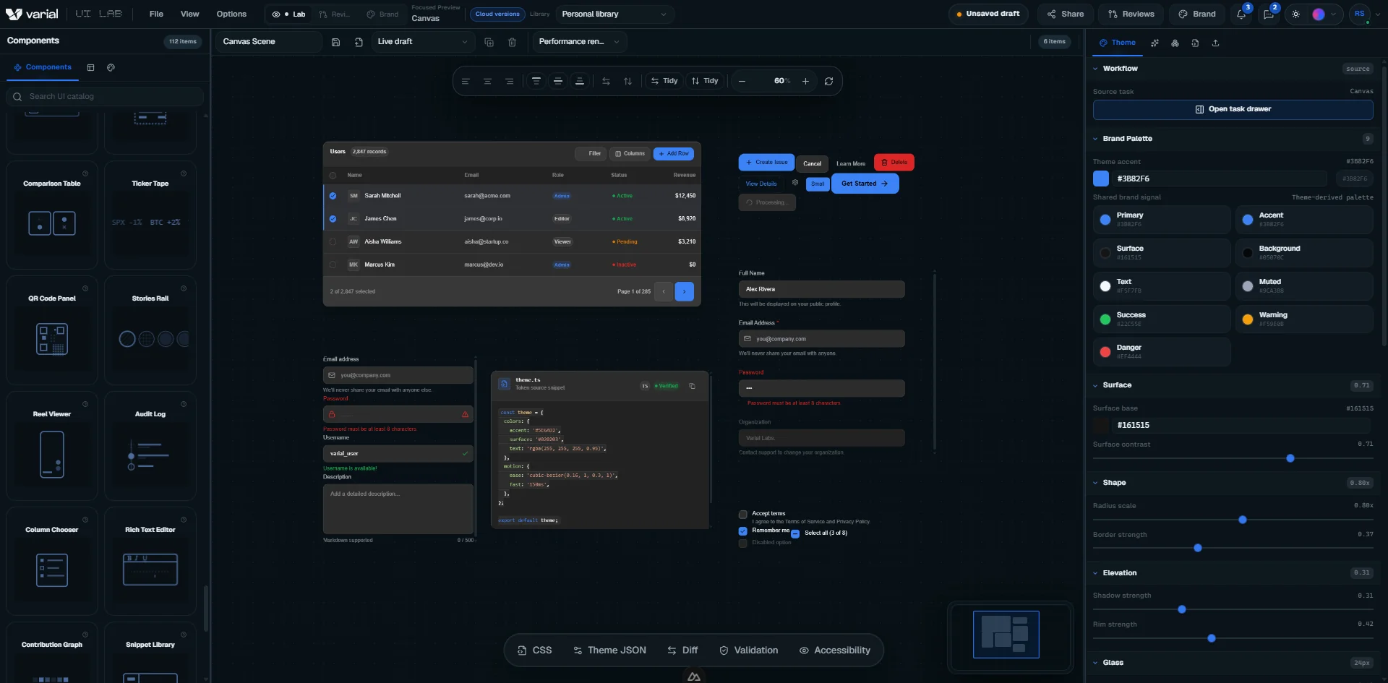The width and height of the screenshot is (1388, 683).
Task: Click the Get Started button
Action: [865, 184]
